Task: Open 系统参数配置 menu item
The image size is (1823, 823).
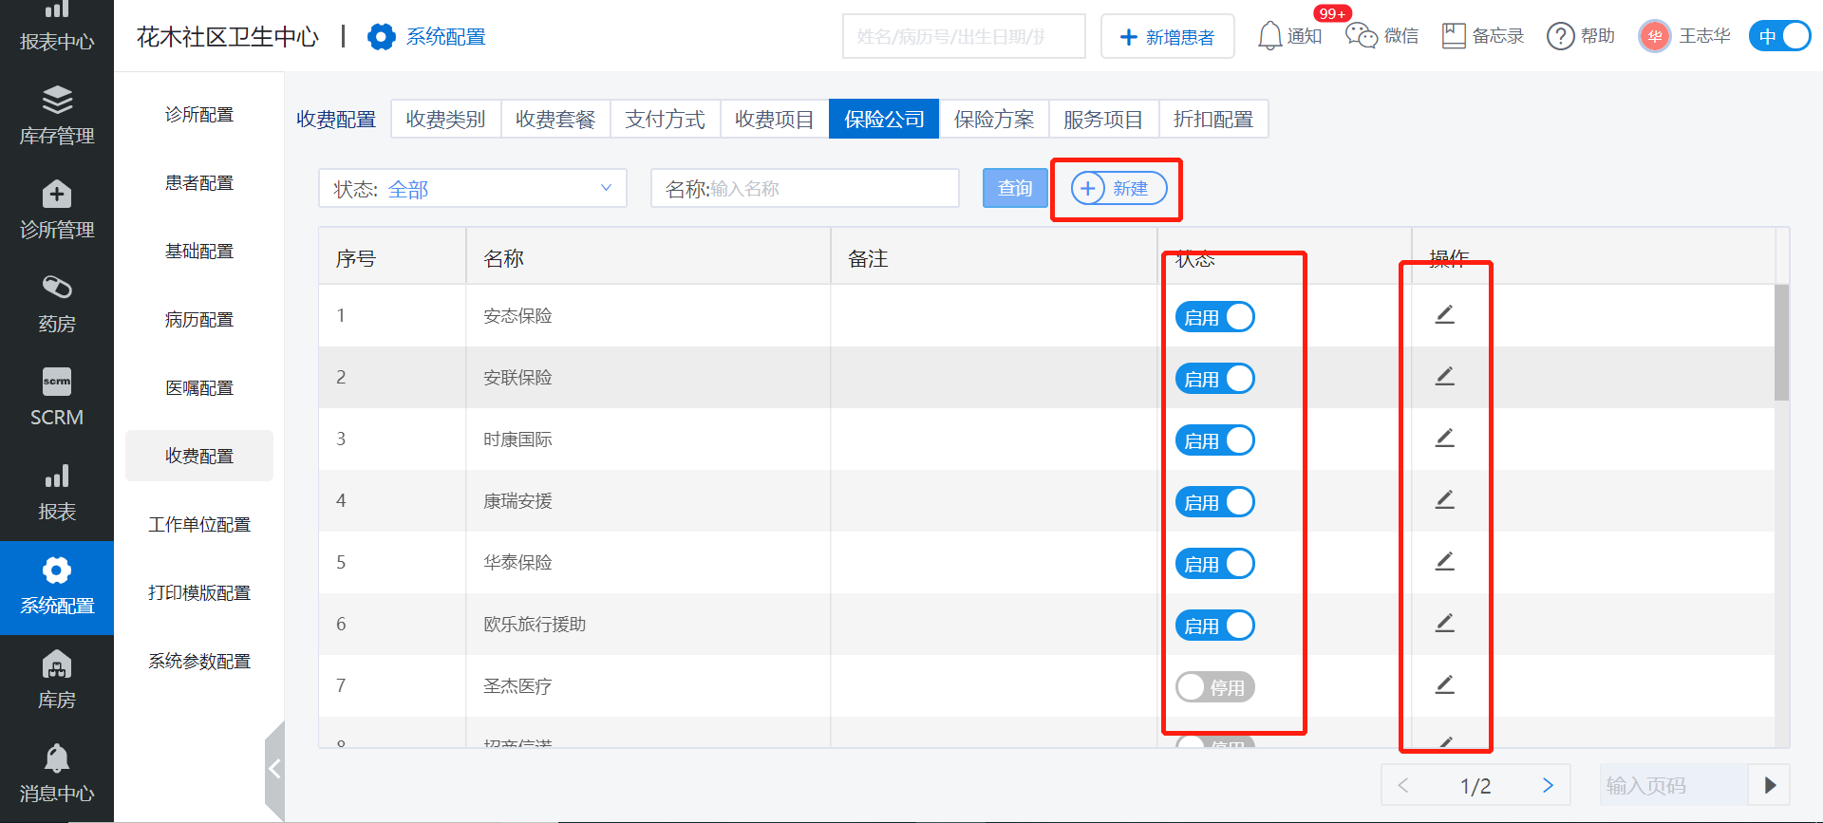Action: (199, 662)
